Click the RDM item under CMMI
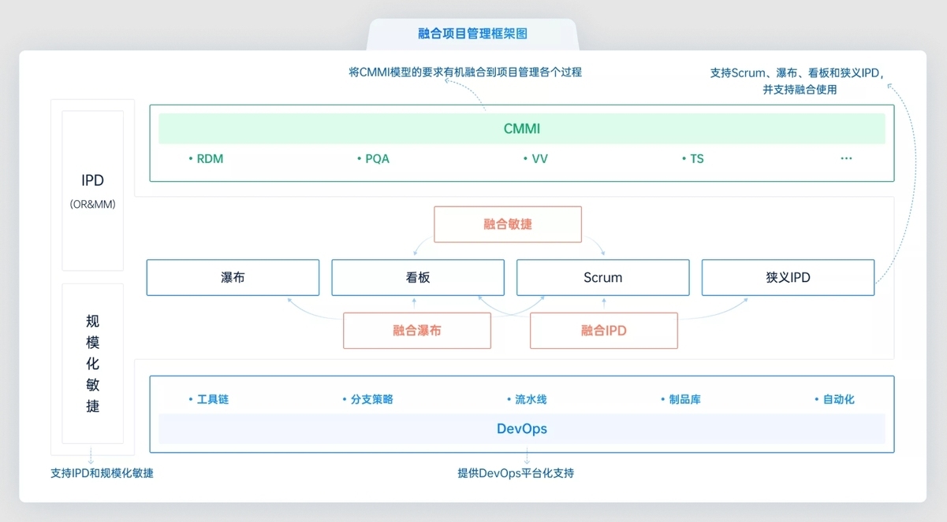Viewport: 947px width, 522px height. point(206,159)
